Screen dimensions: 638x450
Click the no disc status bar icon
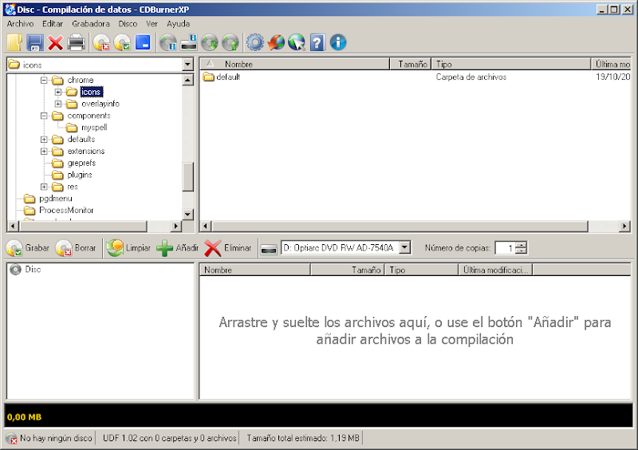point(12,439)
